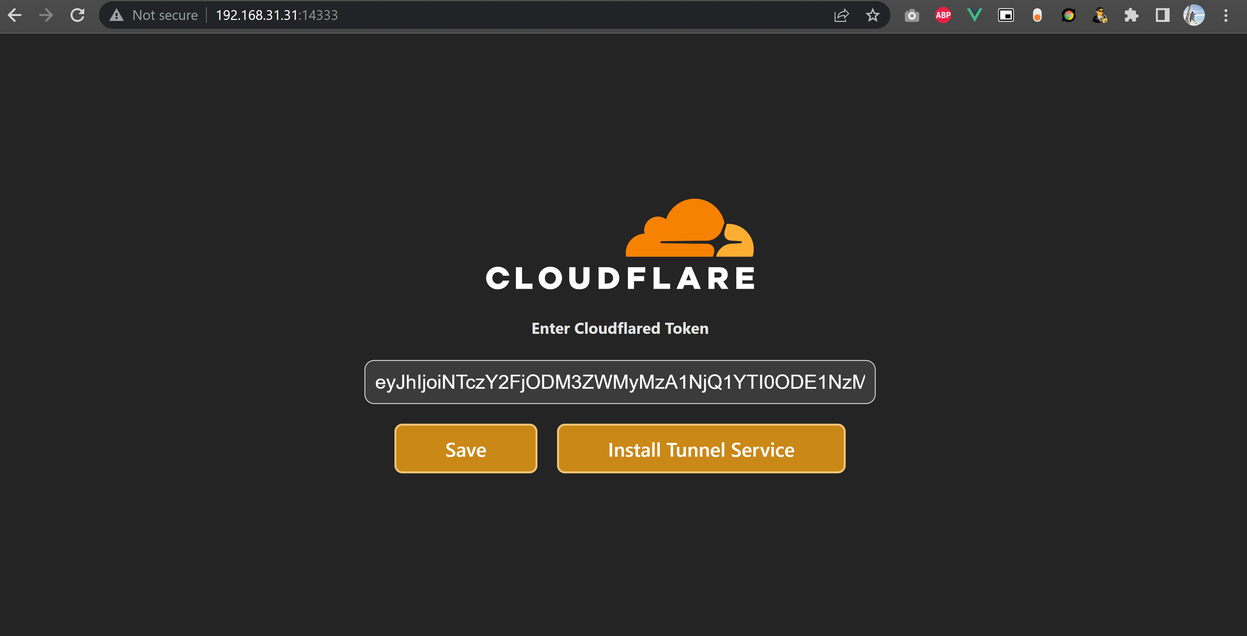Open the proxy agent extension
This screenshot has height=636, width=1247.
[x=1100, y=15]
